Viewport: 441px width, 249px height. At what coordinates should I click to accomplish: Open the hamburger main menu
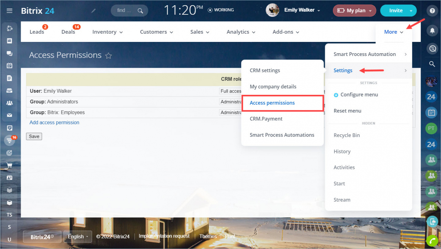point(10,11)
